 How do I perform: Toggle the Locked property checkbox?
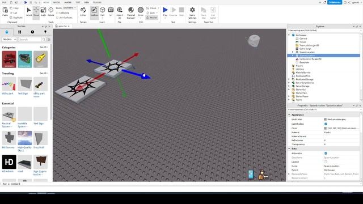pos(326,161)
